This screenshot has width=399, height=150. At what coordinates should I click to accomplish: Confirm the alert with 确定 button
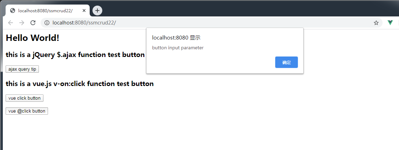pyautogui.click(x=287, y=63)
